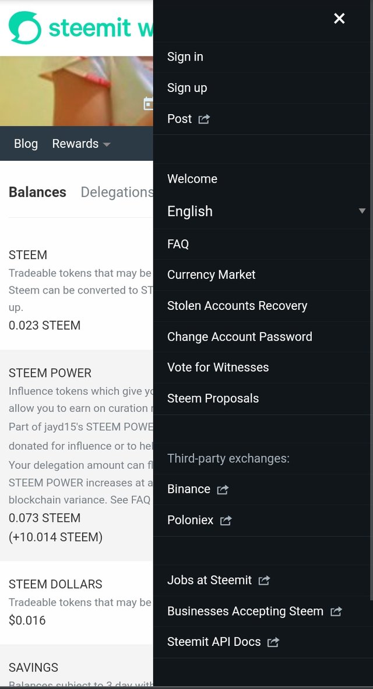Switch to the Balances tab
The width and height of the screenshot is (373, 689).
tap(37, 192)
